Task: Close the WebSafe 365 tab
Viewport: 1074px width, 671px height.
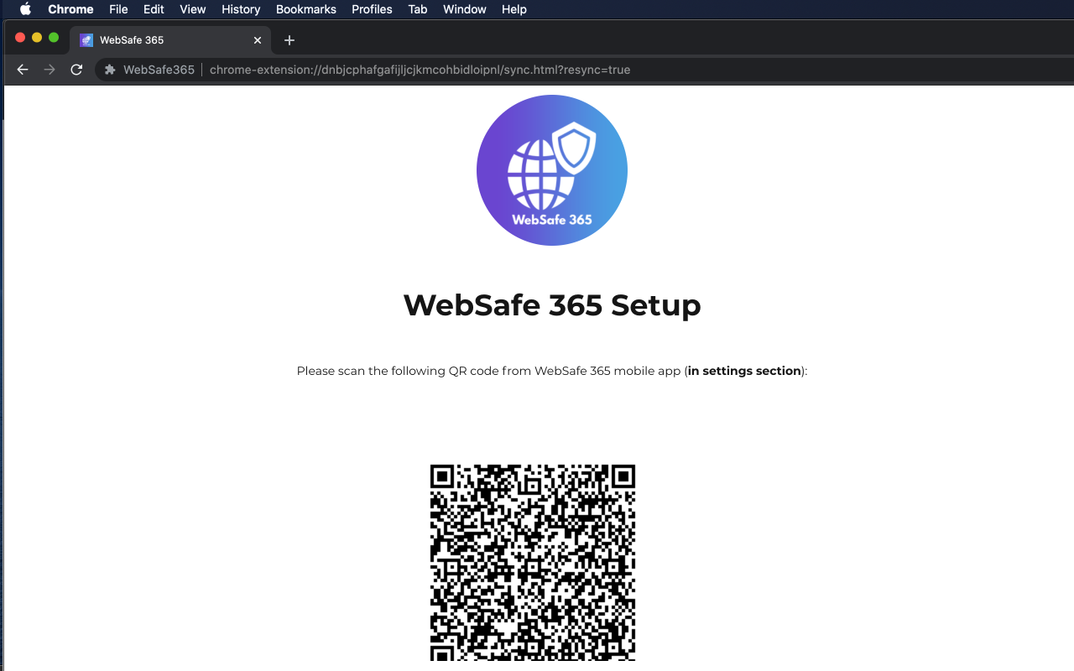Action: pyautogui.click(x=258, y=40)
